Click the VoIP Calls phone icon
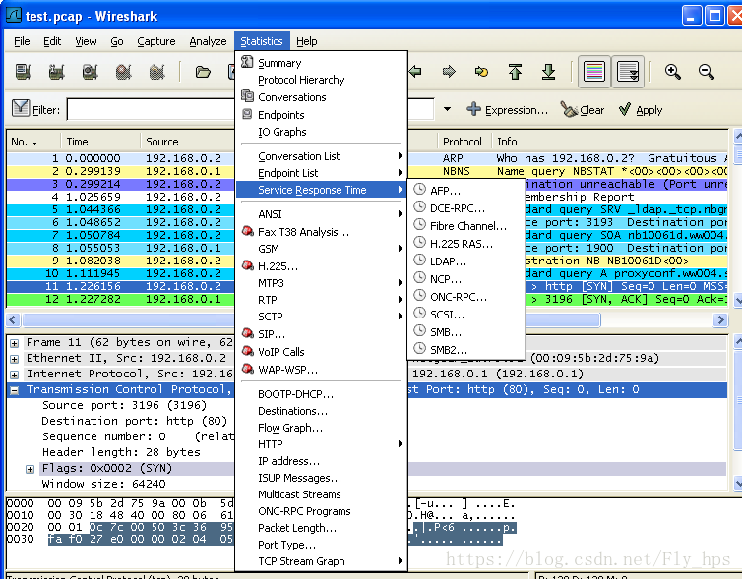 pos(247,351)
